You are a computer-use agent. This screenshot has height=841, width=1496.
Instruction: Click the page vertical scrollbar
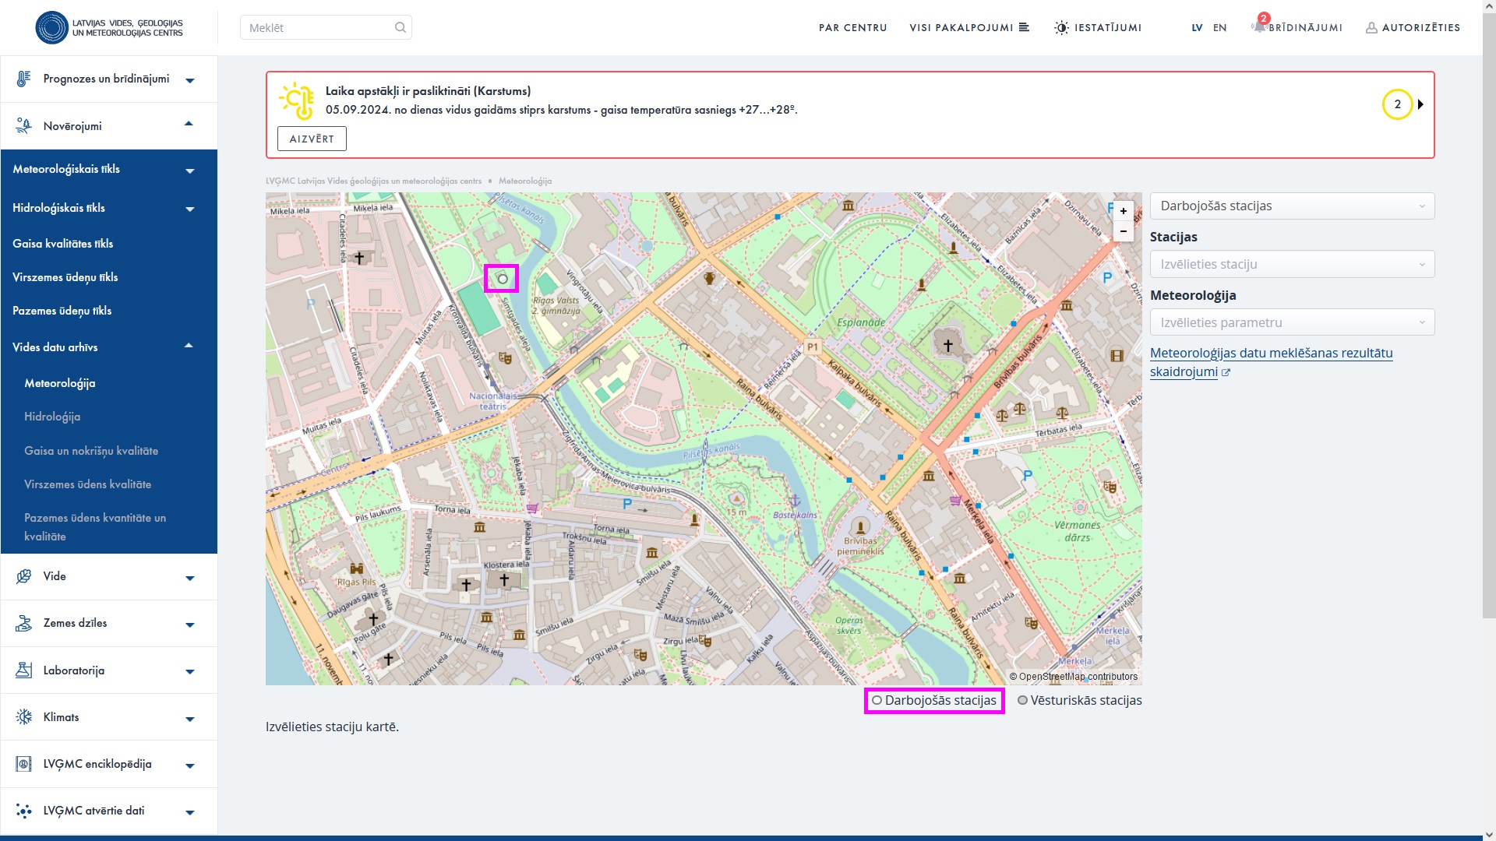(1488, 311)
